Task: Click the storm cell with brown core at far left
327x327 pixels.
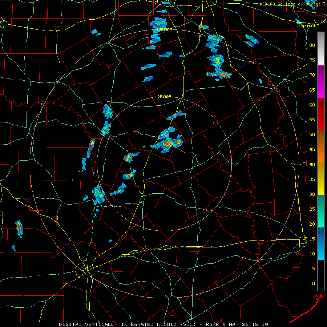Action: click(19, 229)
